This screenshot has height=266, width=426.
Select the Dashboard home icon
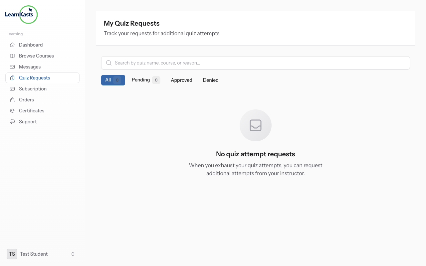(12, 45)
